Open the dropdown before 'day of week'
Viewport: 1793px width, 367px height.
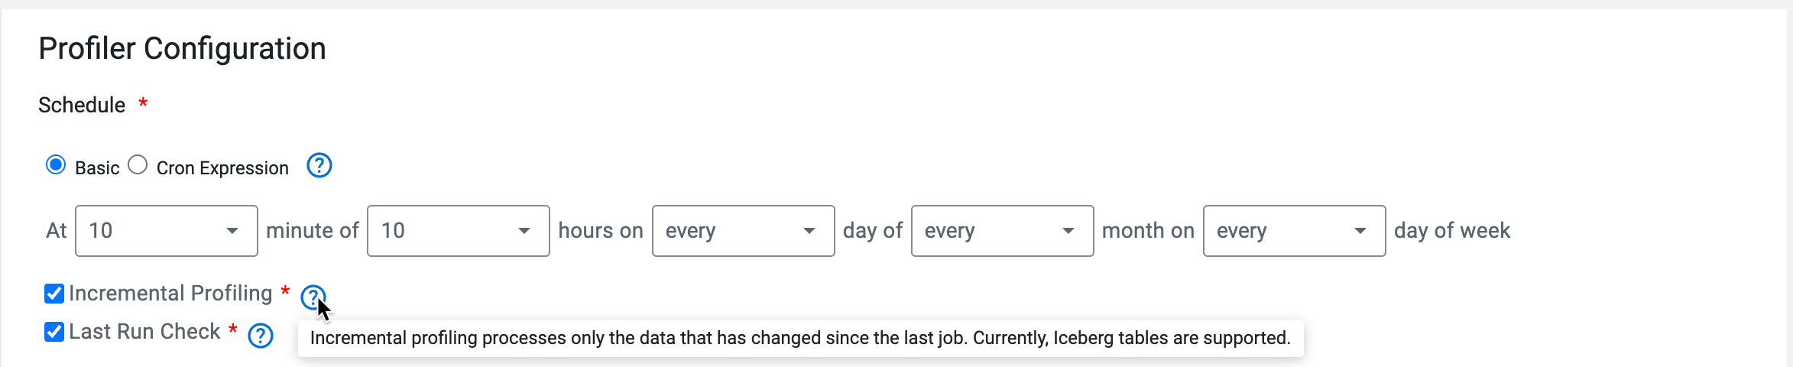coord(1293,231)
